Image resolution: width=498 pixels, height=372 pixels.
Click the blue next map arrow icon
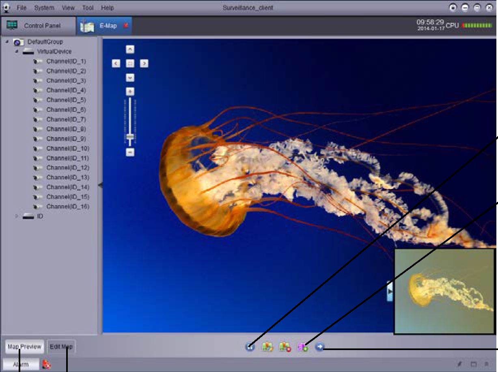pyautogui.click(x=320, y=347)
